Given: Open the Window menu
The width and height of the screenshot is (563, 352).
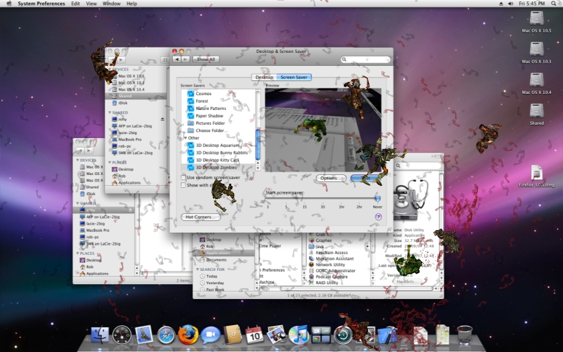Looking at the screenshot, I should coord(111,3).
